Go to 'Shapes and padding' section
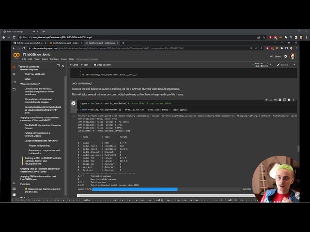This screenshot has width=310, height=232. (x=39, y=145)
